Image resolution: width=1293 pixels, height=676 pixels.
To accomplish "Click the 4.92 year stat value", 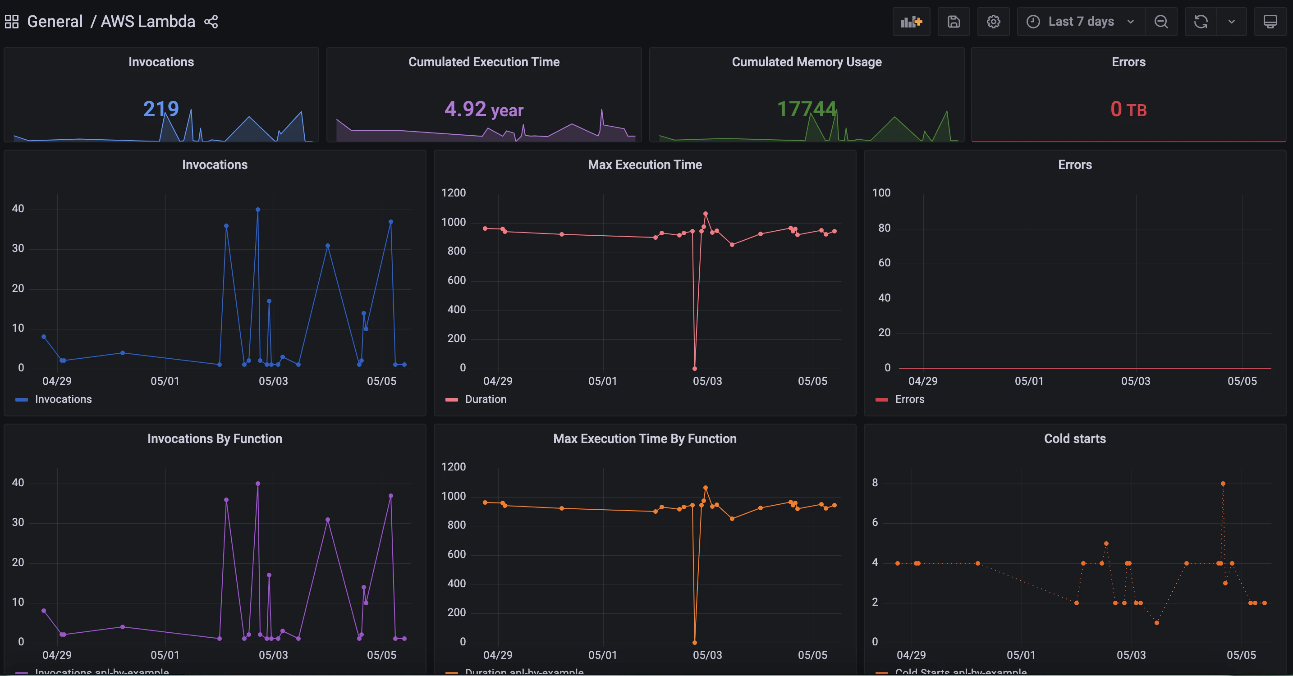I will click(483, 110).
